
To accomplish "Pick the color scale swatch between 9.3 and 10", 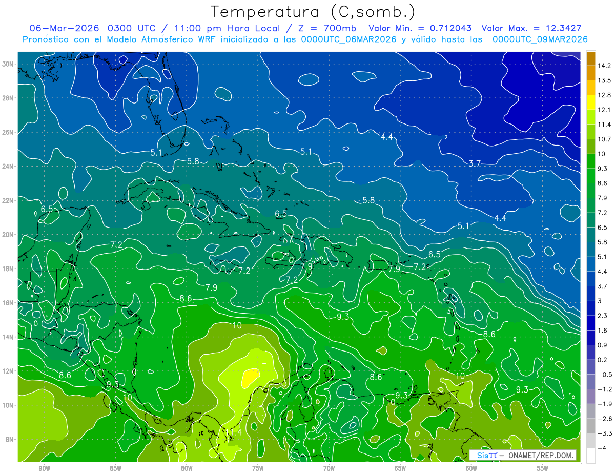I will click(591, 161).
